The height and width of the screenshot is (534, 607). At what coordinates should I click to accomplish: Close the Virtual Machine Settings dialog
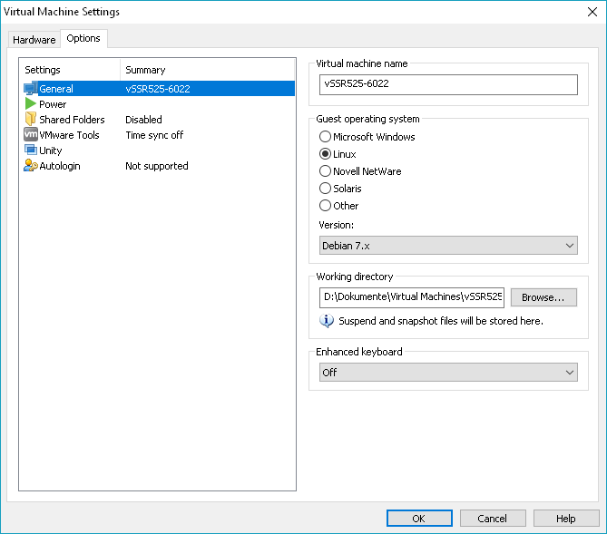click(x=590, y=12)
